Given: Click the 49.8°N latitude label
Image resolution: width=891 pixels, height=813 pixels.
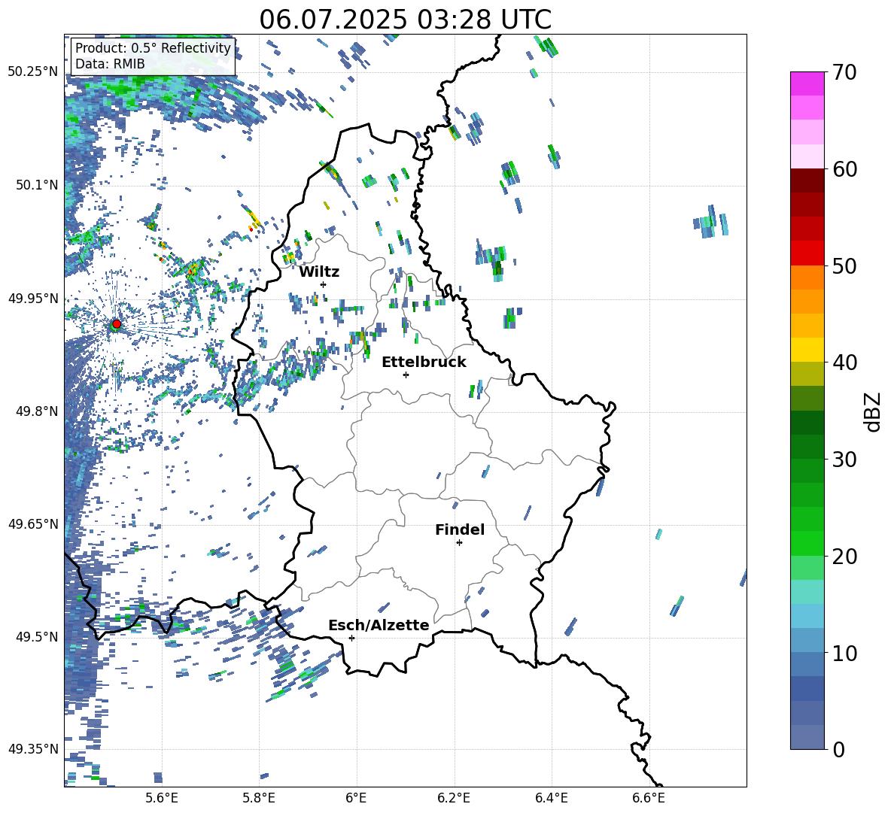Looking at the screenshot, I should [37, 411].
